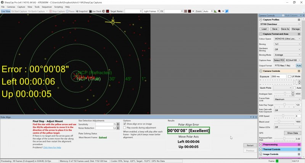Viewport: 305px width, 163px height.
Task: Click the dark red square icon before Target Name
Action: tap(108, 11)
